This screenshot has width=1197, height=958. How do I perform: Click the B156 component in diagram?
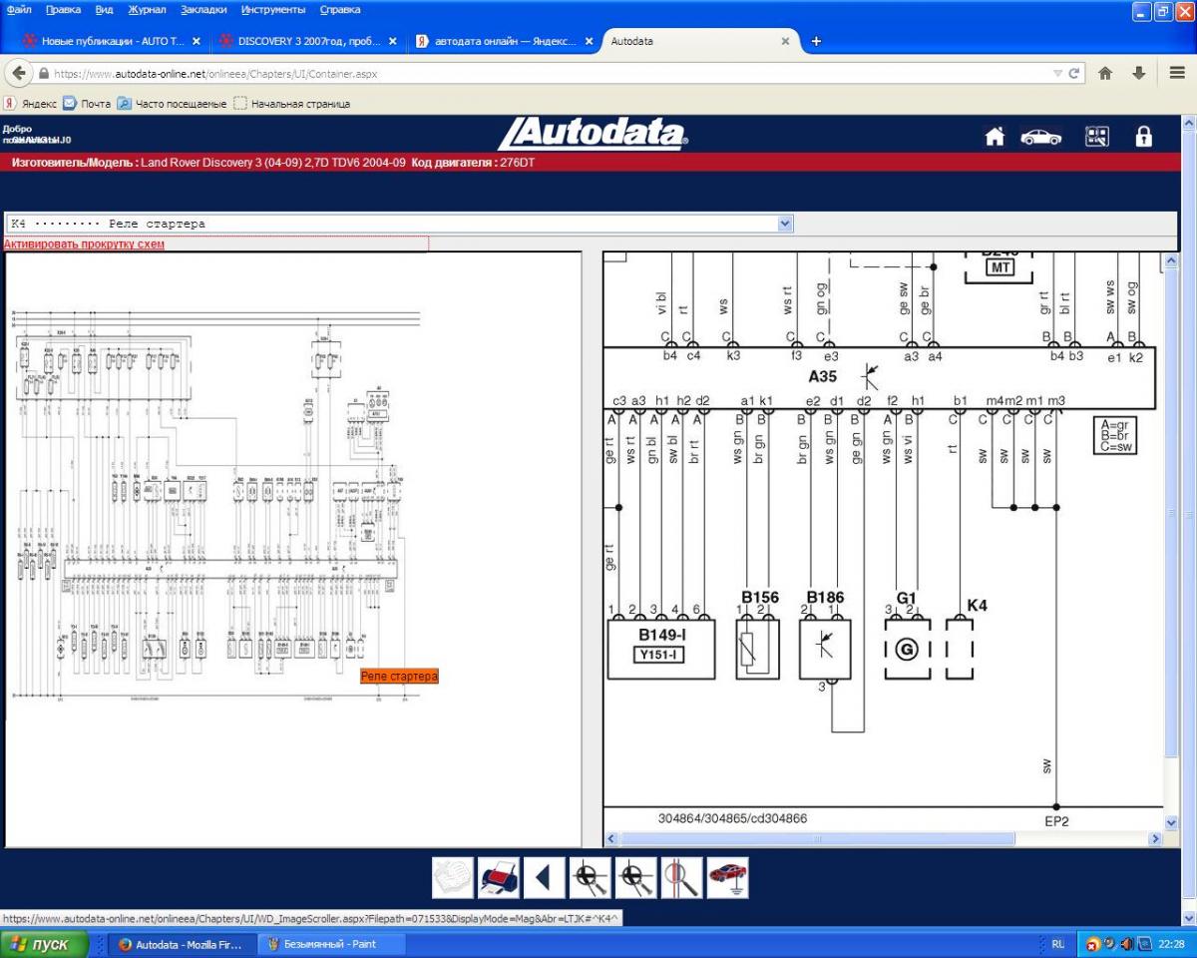(x=758, y=649)
